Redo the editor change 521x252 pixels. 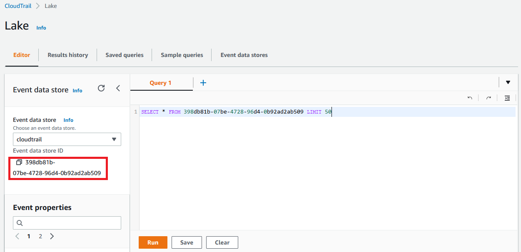coord(489,98)
